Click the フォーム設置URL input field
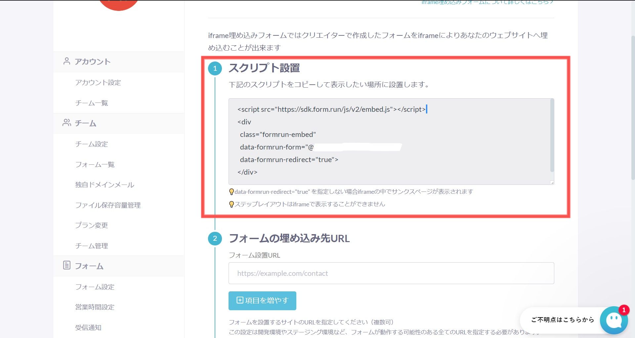This screenshot has width=635, height=338. [x=391, y=273]
